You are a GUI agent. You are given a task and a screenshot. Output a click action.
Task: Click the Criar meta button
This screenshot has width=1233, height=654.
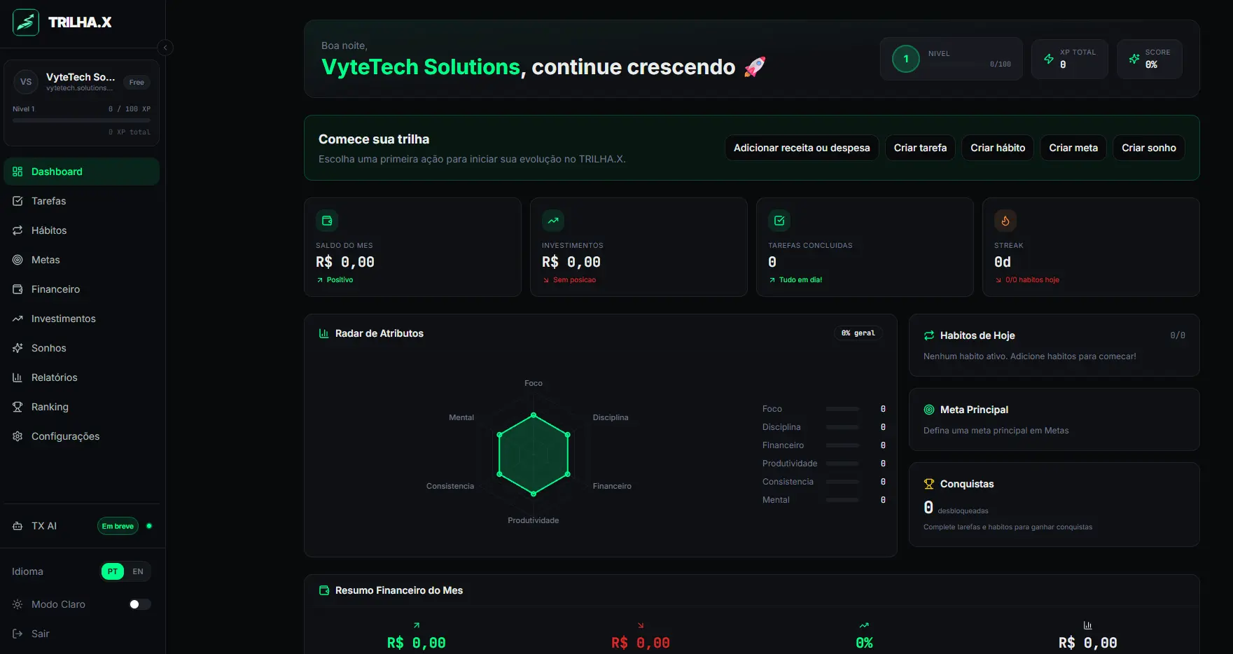[x=1073, y=148]
